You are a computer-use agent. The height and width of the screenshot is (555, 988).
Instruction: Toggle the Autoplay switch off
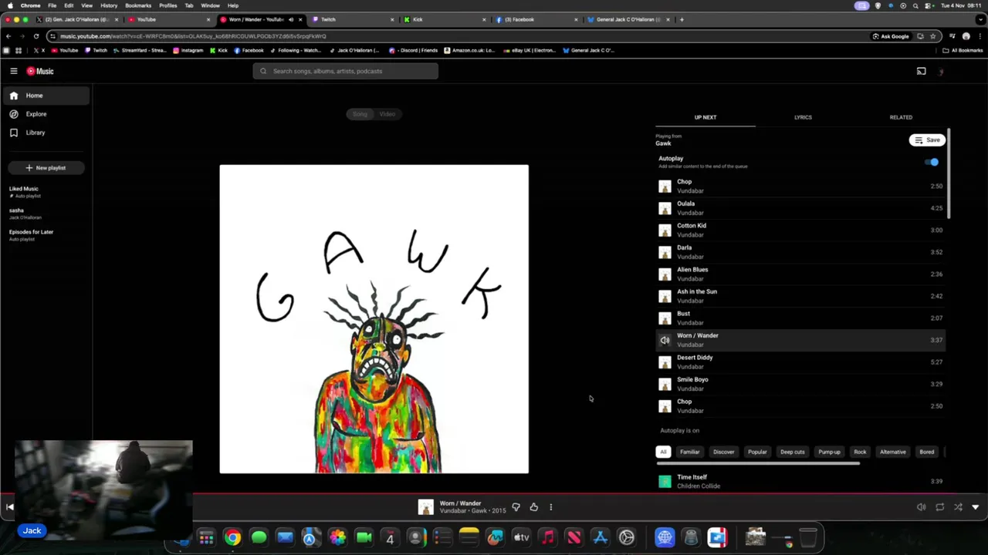pos(932,162)
